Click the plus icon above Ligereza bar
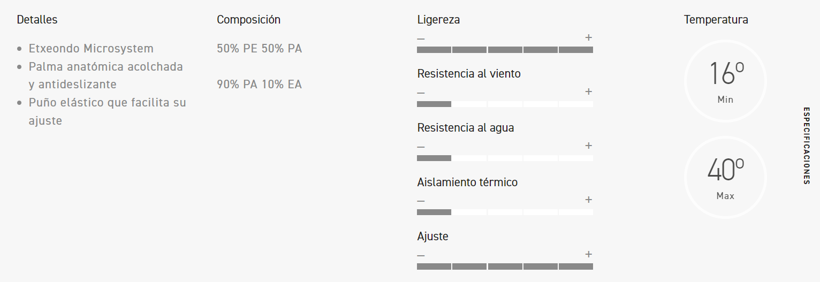Image resolution: width=820 pixels, height=282 pixels. 588,37
